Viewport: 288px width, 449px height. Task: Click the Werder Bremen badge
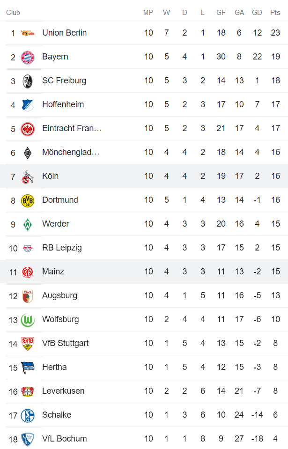[27, 224]
